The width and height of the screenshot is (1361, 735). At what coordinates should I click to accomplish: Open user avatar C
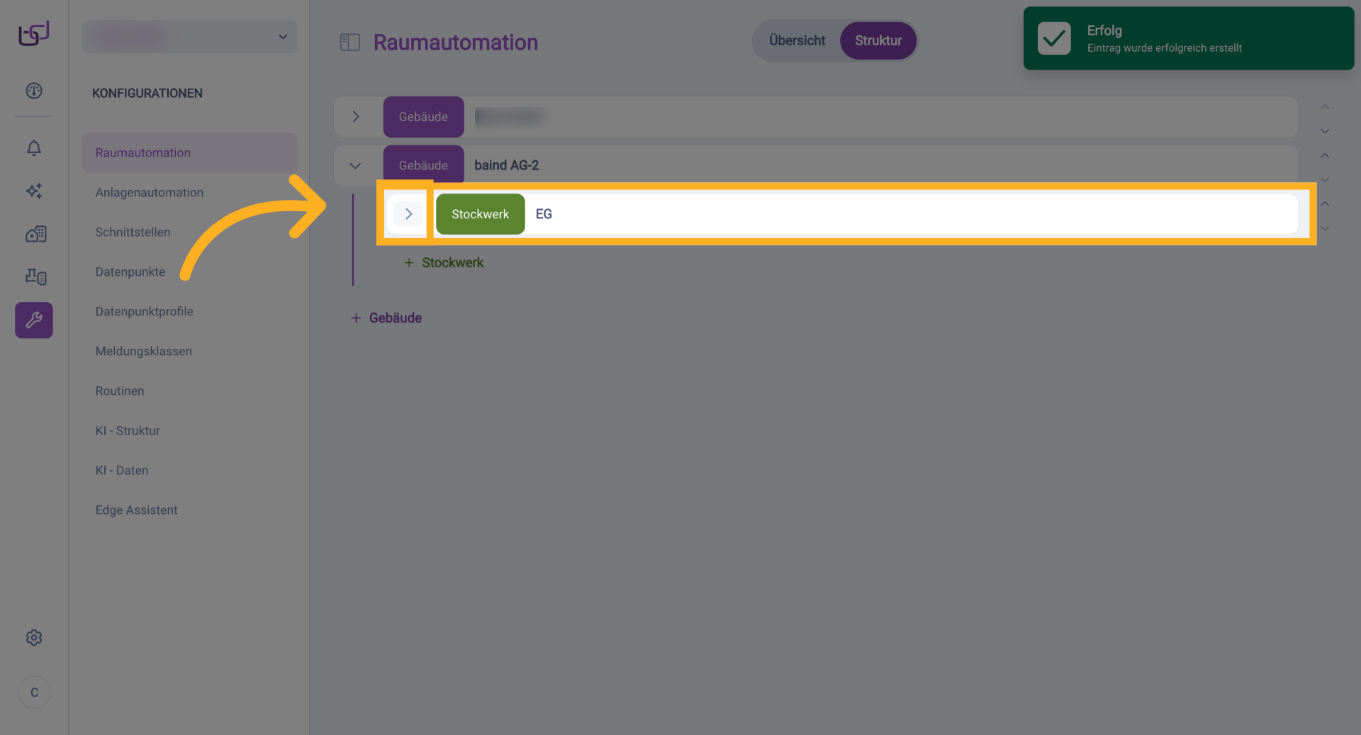coord(34,692)
